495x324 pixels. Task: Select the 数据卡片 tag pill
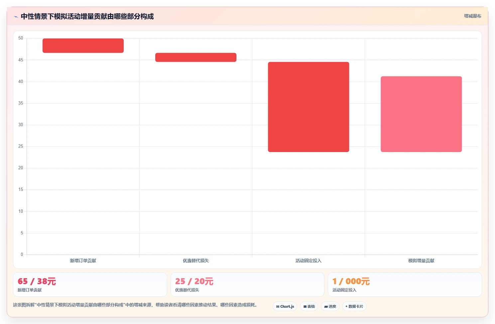tap(354, 306)
